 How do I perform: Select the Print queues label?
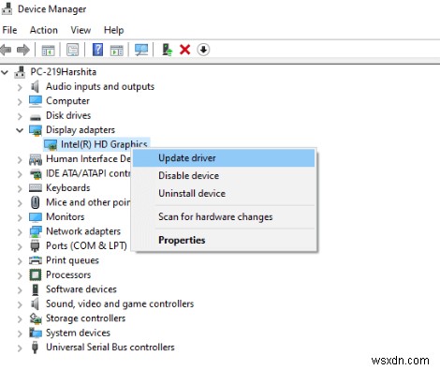point(72,260)
